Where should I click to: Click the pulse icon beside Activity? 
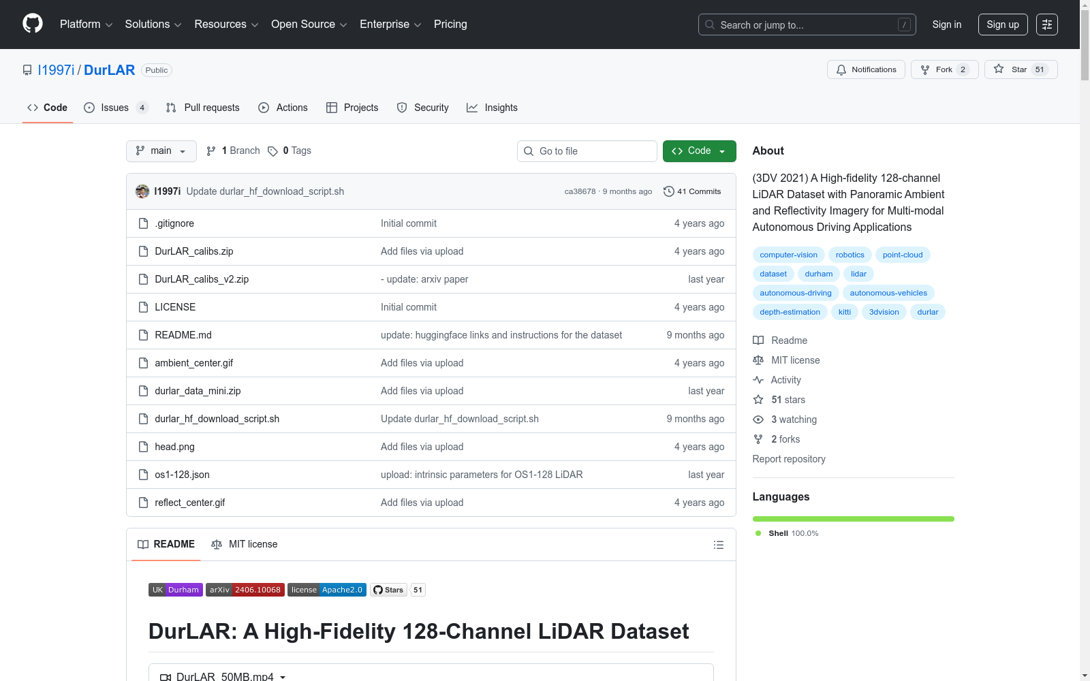coord(758,380)
